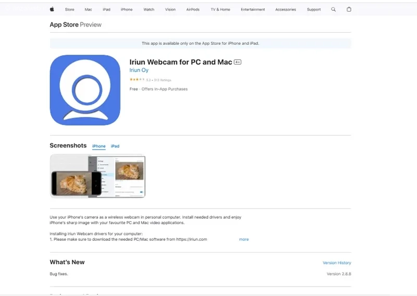The image size is (417, 296).
Task: Open the search magnifier icon
Action: [333, 9]
